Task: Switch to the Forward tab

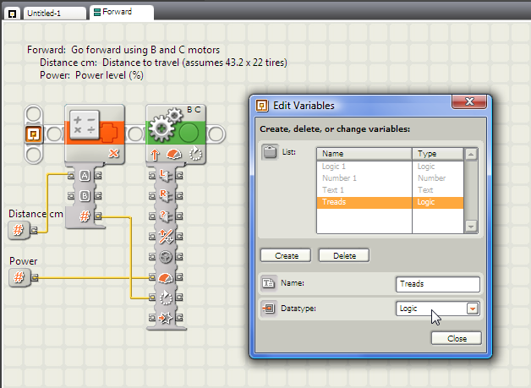Action: pos(122,12)
